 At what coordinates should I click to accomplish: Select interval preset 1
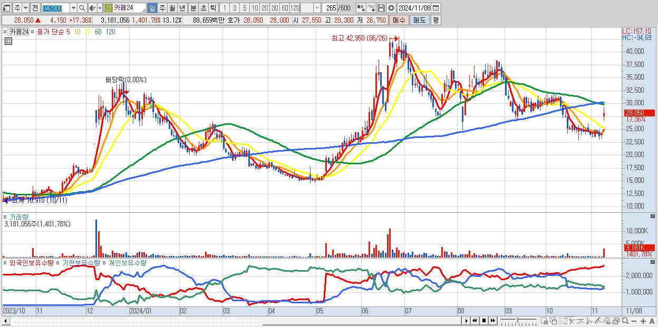tap(225, 8)
